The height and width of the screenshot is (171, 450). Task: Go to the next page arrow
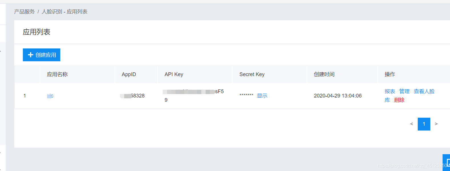click(x=436, y=124)
